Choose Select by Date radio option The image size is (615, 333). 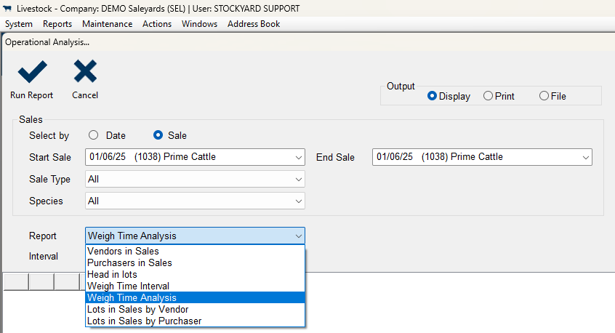(93, 135)
